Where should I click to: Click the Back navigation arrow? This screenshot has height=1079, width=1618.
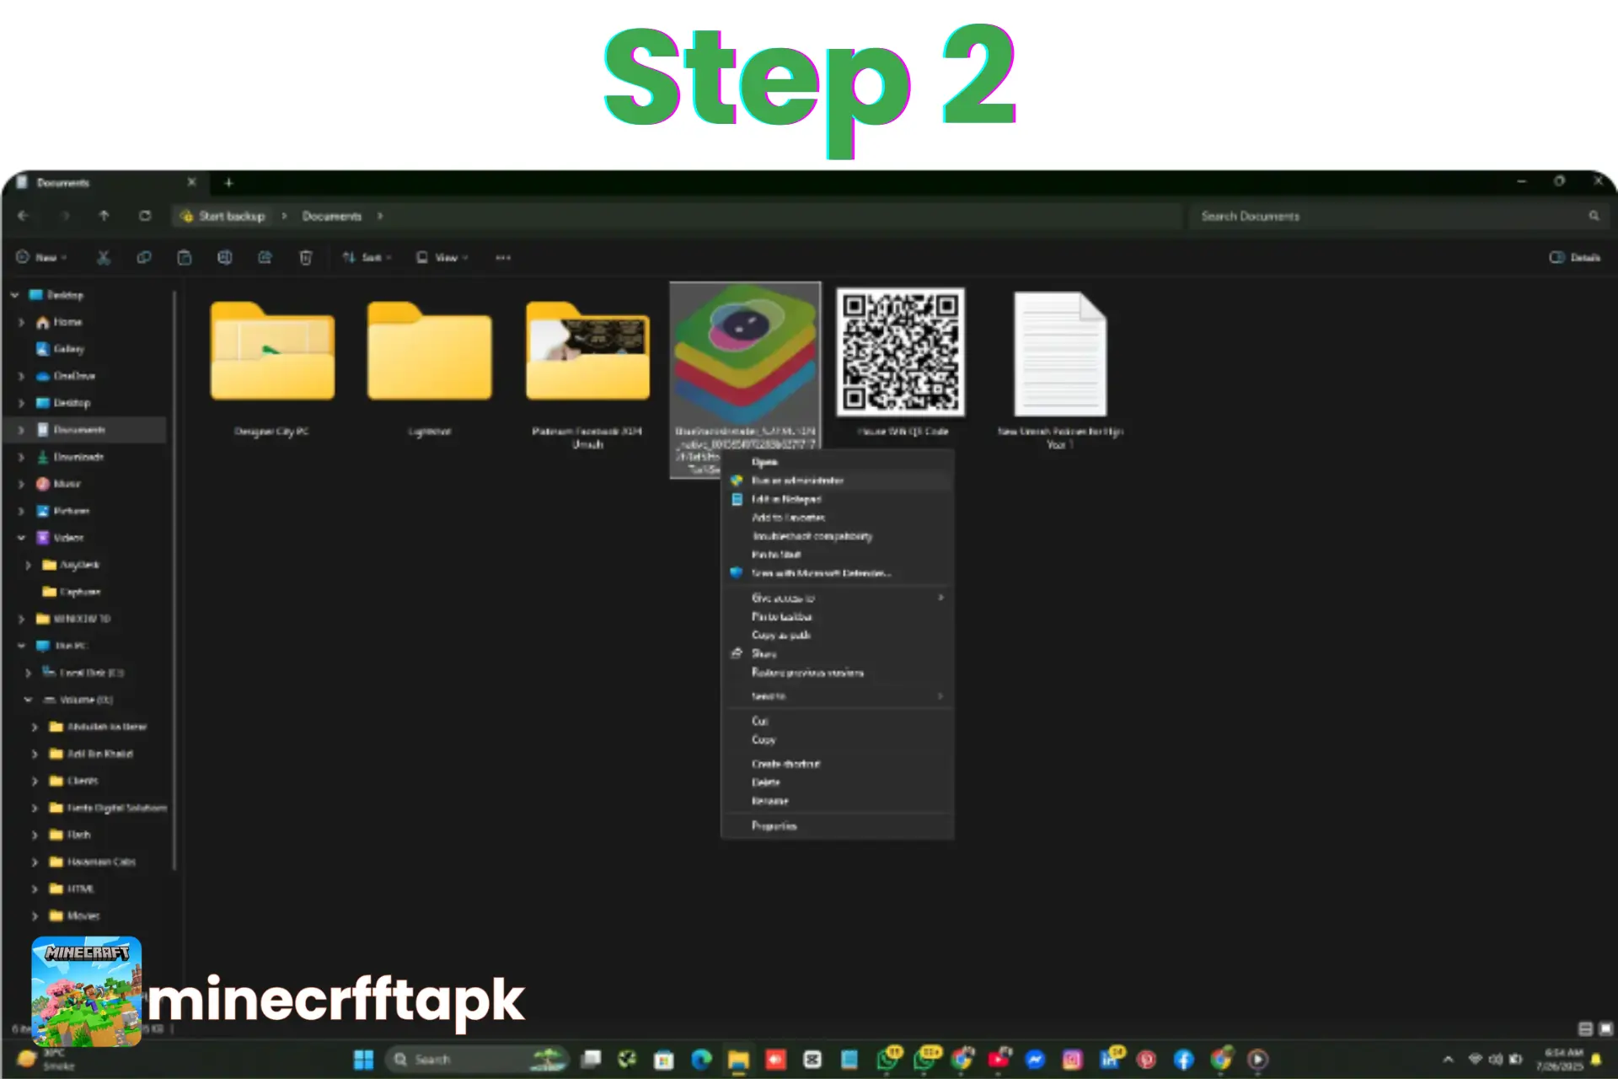[x=23, y=216]
